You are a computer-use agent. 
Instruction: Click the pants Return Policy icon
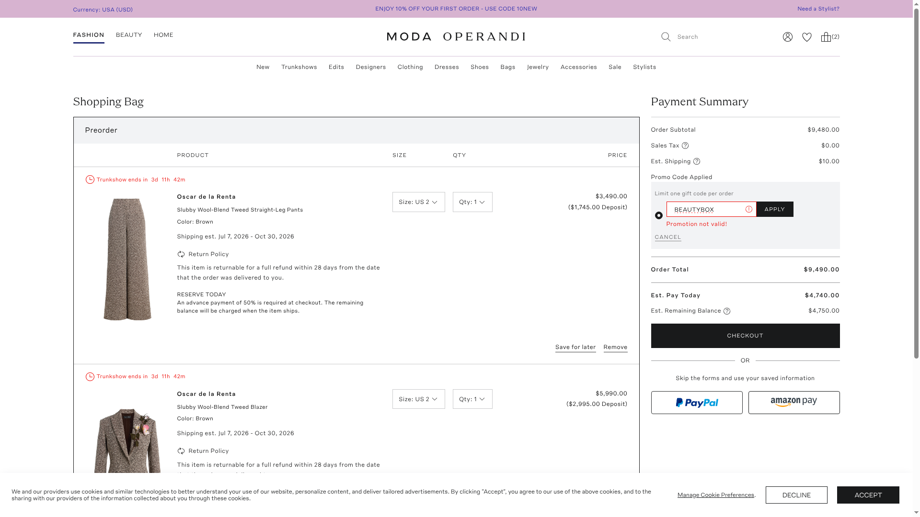coord(181,254)
